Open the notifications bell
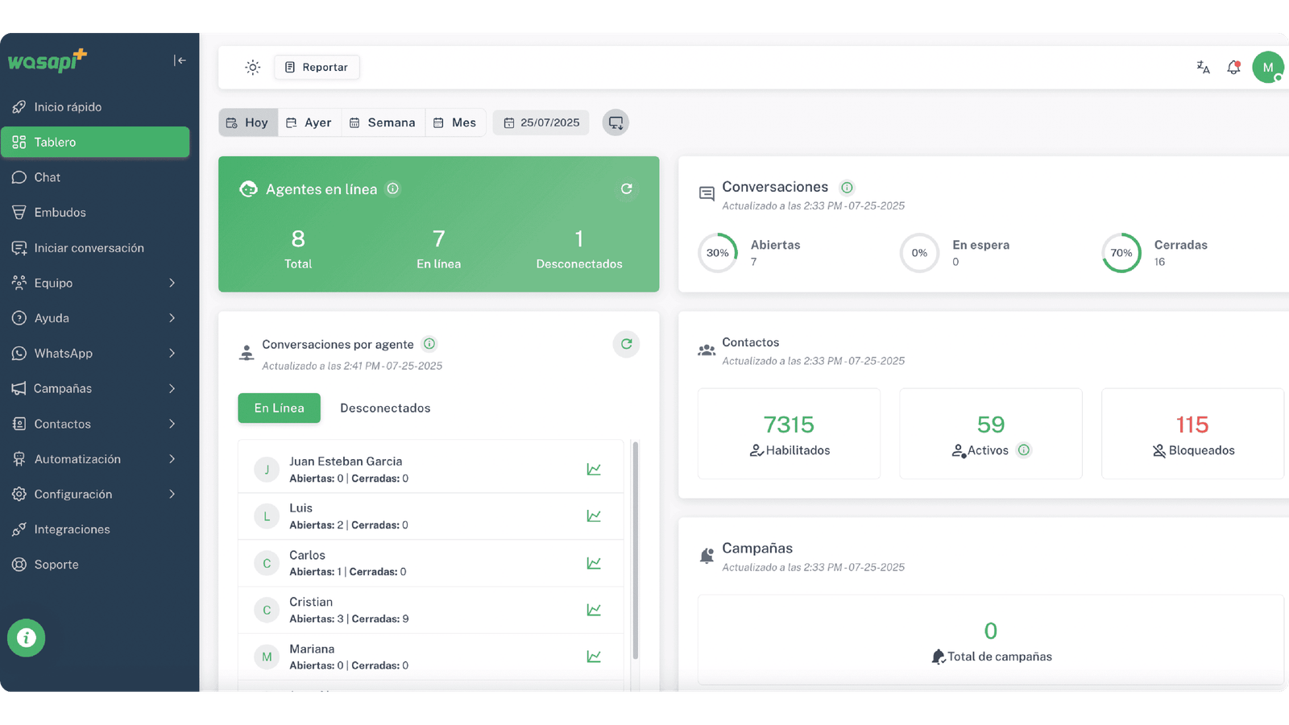Screen dimensions: 1289x725 tap(1233, 67)
